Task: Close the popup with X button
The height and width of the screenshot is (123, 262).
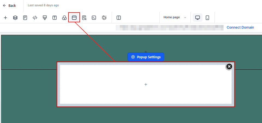Action: pos(229,66)
